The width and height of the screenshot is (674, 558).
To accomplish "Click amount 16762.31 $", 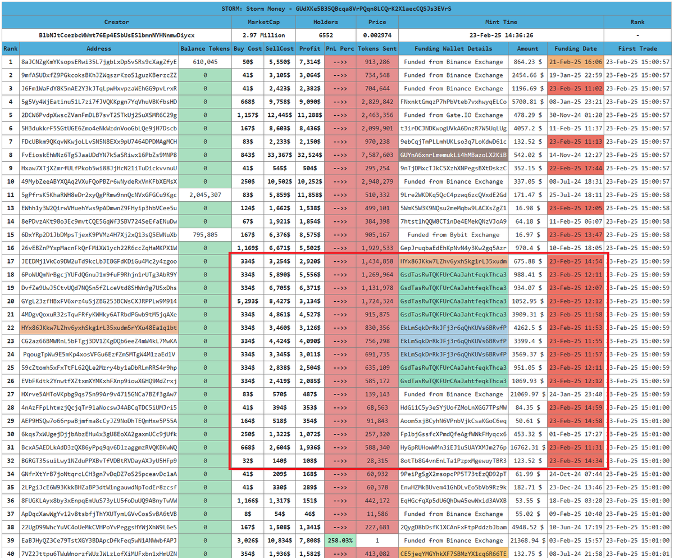I will [528, 448].
